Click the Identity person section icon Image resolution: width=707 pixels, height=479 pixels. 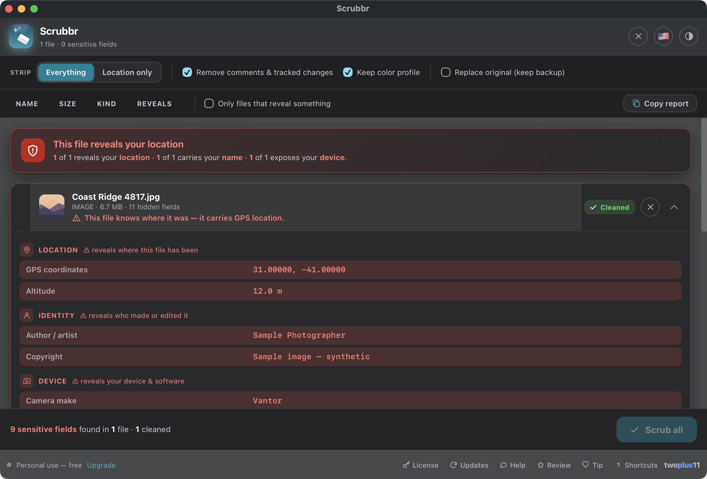pos(27,315)
